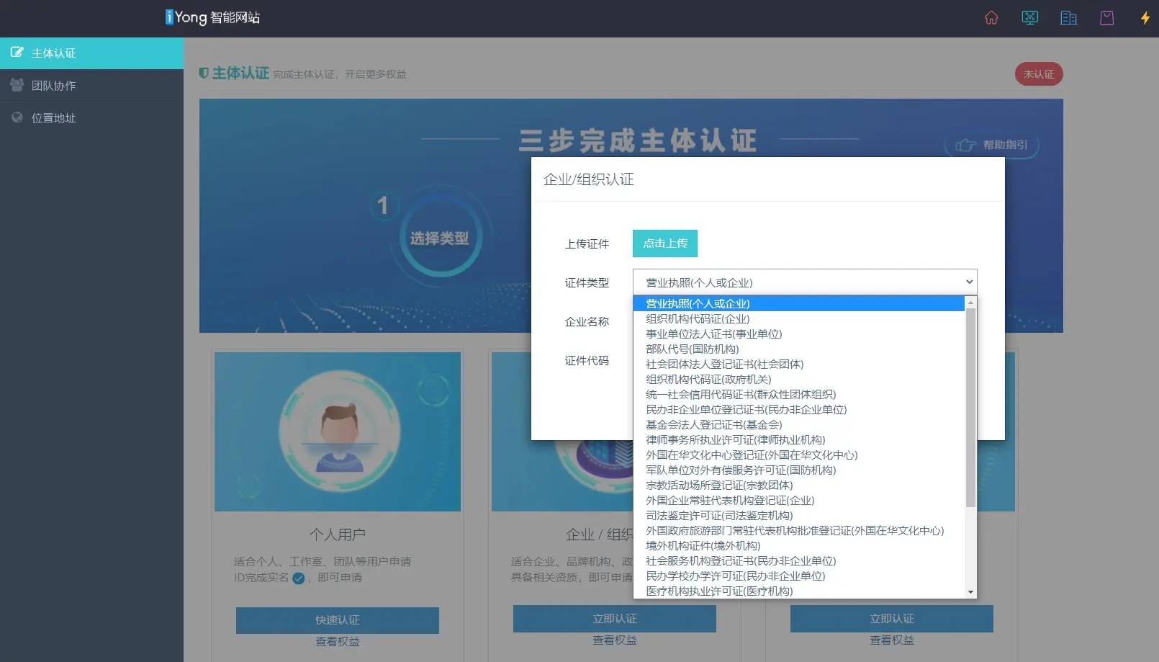Select 基金会法人登记证书(基金会) option
The width and height of the screenshot is (1159, 662).
coord(713,425)
